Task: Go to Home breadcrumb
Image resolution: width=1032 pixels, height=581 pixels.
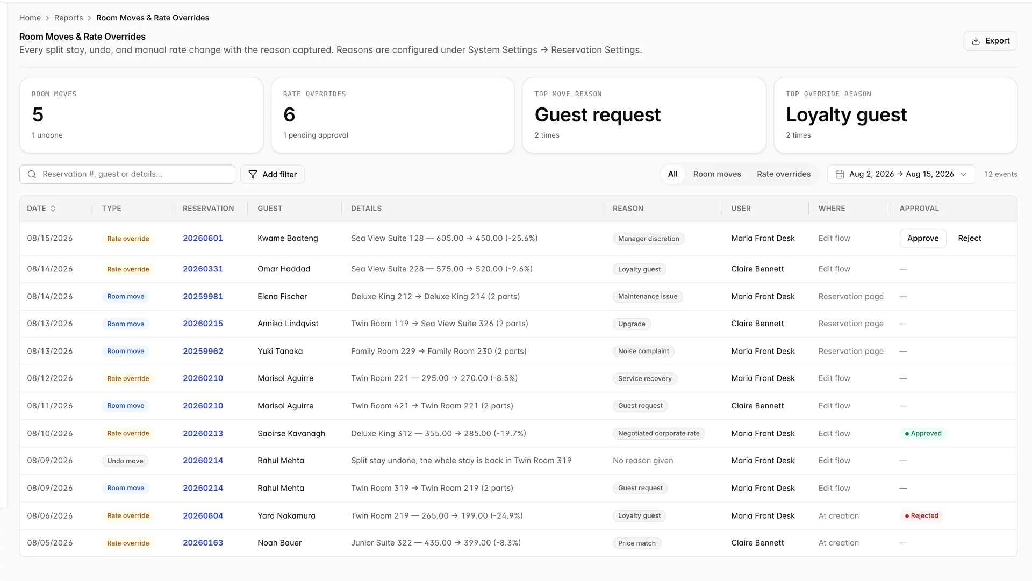Action: point(30,18)
